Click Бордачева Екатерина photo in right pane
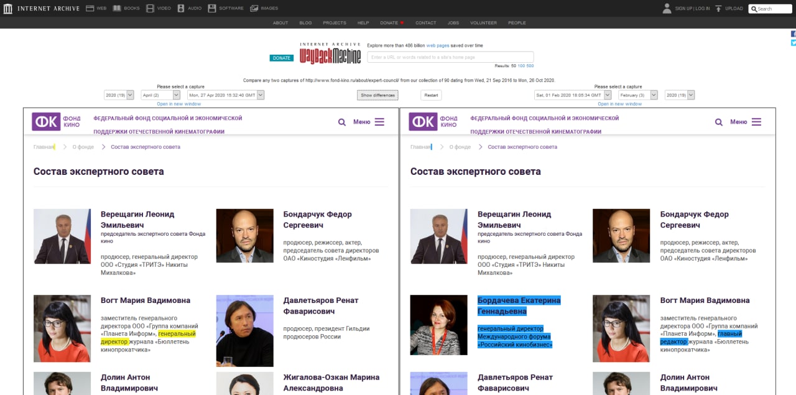Viewport: 796px width, 395px height. [439, 325]
